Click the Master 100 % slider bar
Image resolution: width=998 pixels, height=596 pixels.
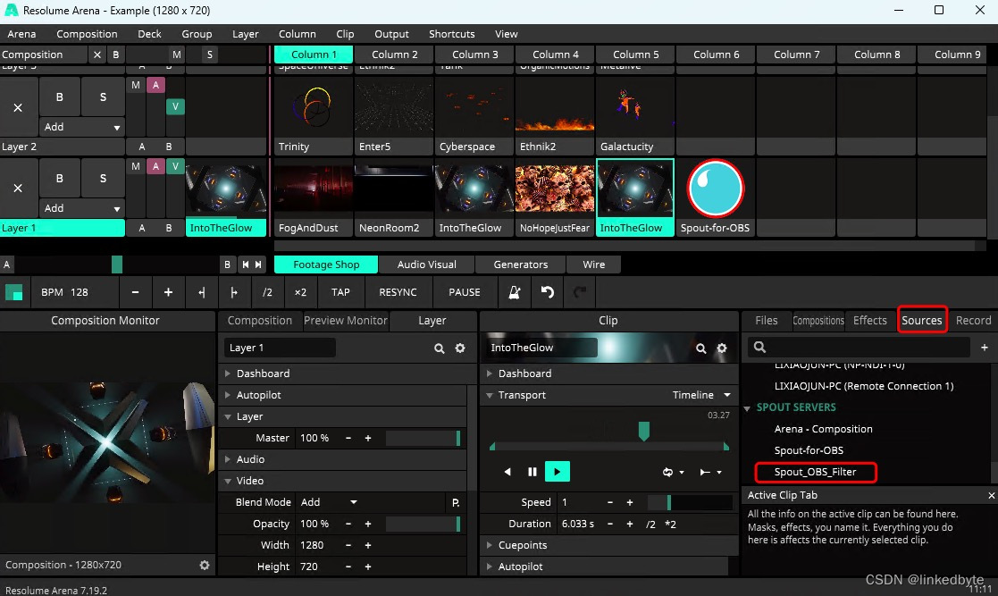(x=423, y=438)
